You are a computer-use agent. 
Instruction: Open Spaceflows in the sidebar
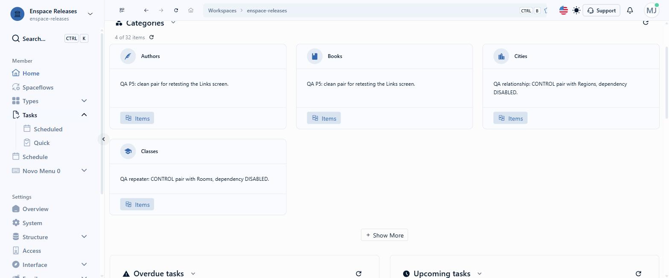(x=33, y=87)
